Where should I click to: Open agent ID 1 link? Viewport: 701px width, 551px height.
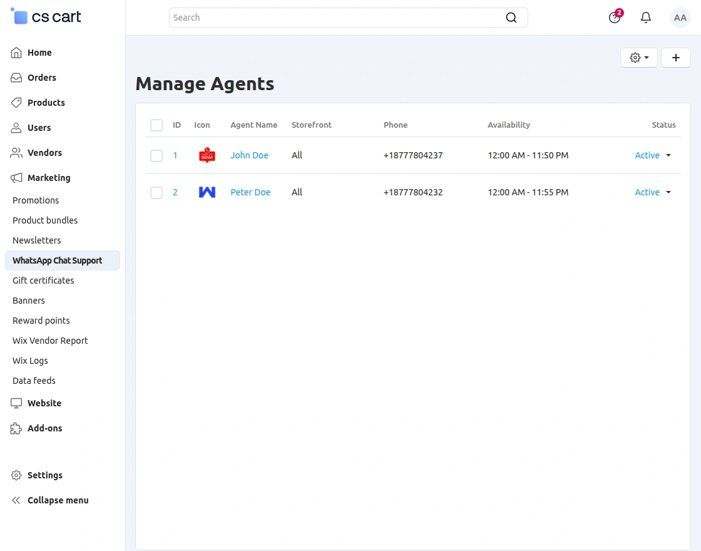tap(175, 155)
